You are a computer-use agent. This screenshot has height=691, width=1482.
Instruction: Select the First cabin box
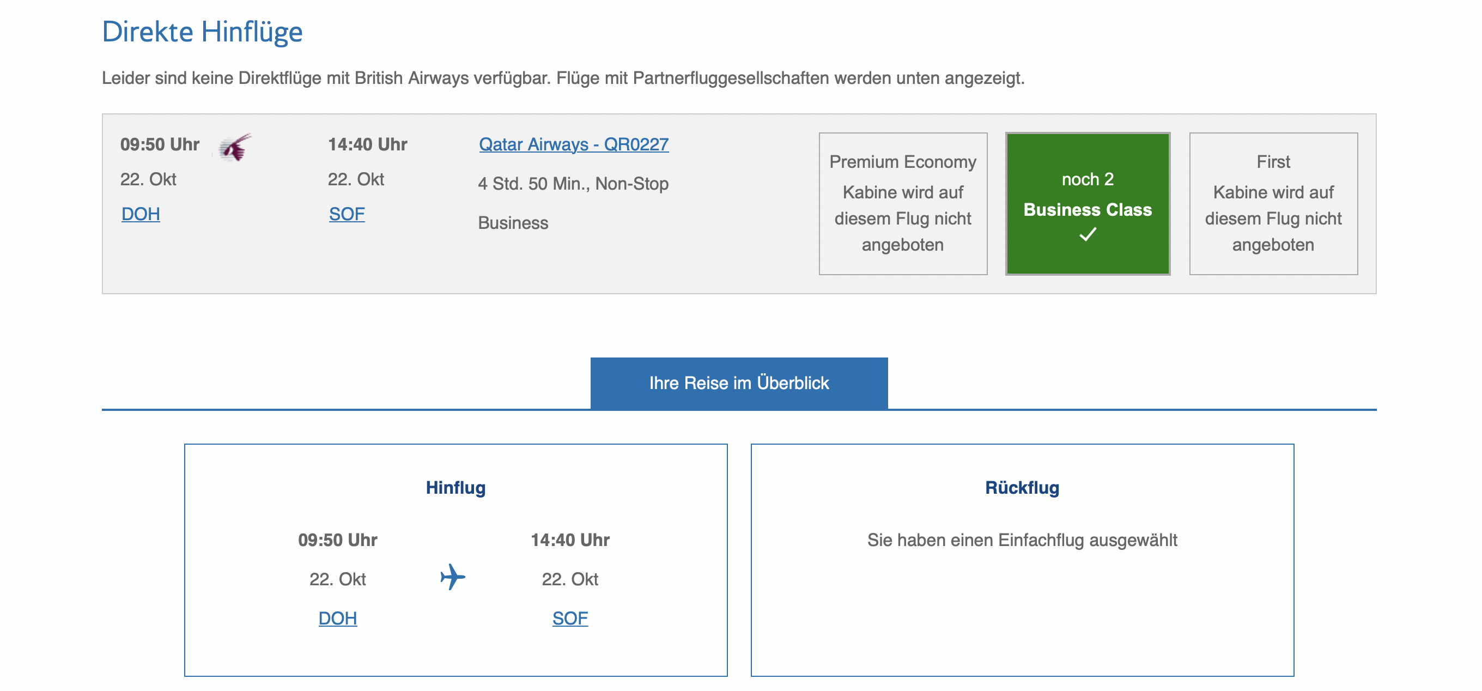coord(1273,204)
